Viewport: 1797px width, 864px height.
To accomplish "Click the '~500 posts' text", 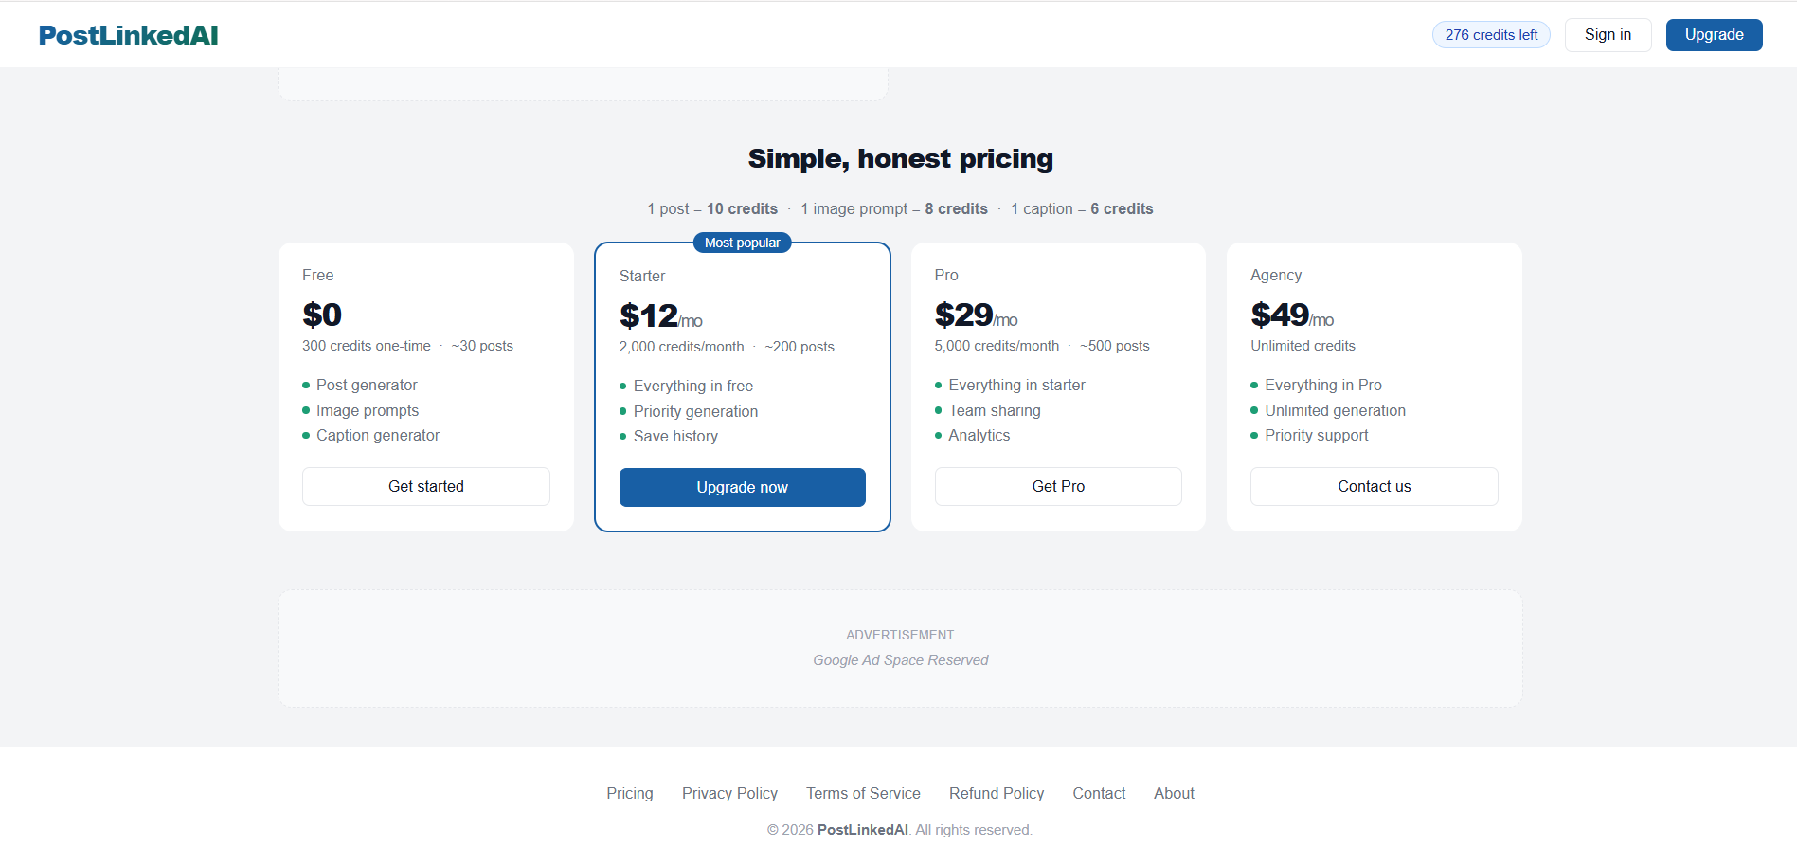I will [1115, 346].
